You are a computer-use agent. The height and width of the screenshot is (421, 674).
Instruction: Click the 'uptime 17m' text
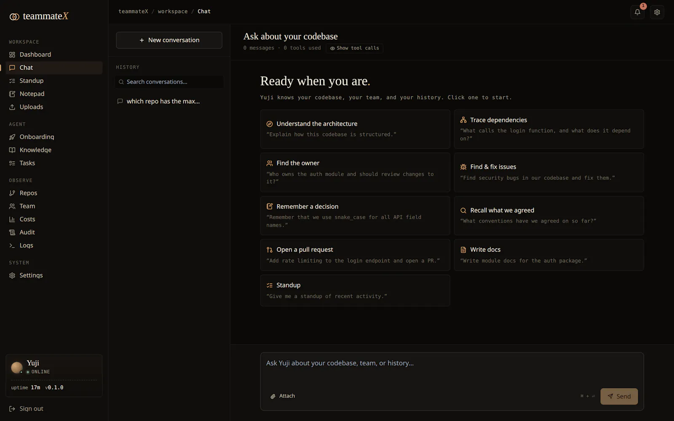26,388
